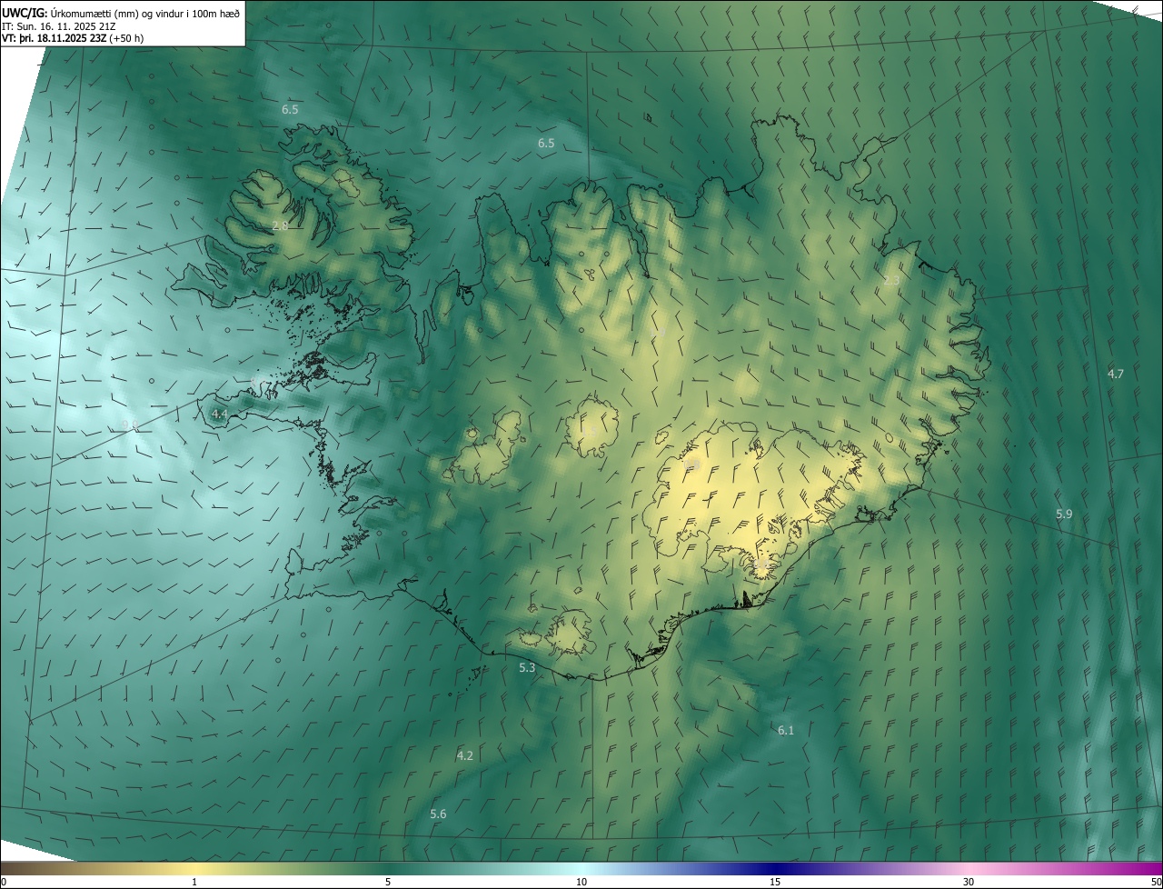The image size is (1163, 889).
Task: Click the colorbar tick label 5
Action: click(388, 882)
